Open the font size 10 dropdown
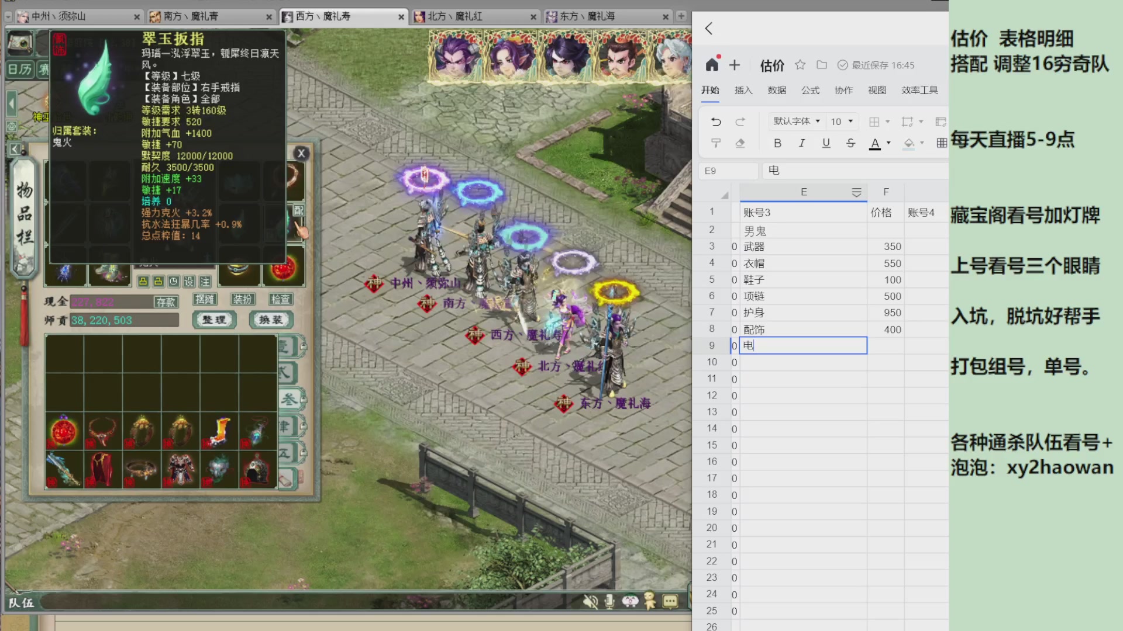 pos(842,122)
